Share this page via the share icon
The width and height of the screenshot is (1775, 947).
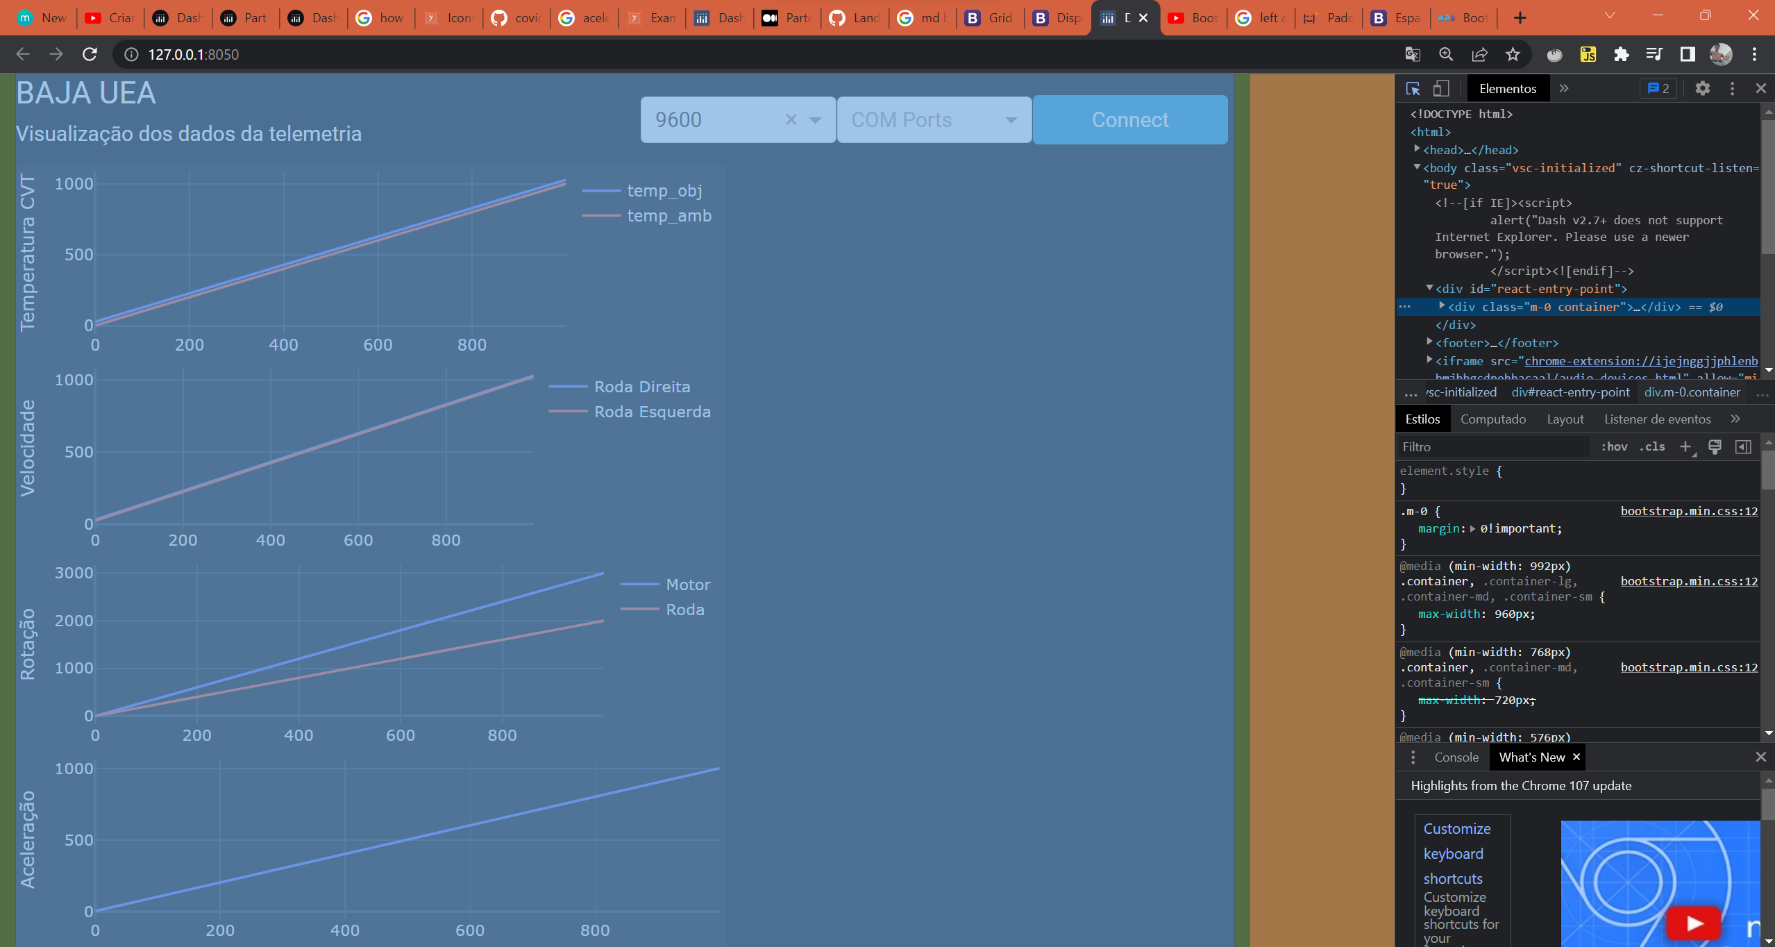pyautogui.click(x=1479, y=54)
